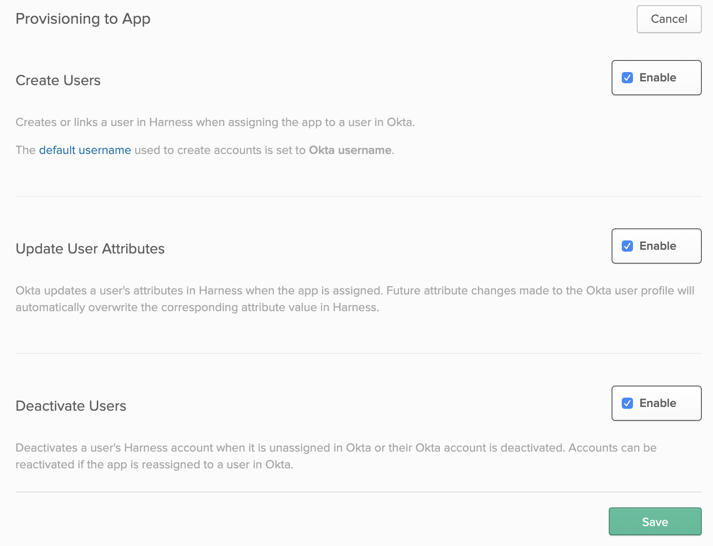The height and width of the screenshot is (546, 713).
Task: Open the default username link
Action: pyautogui.click(x=85, y=150)
